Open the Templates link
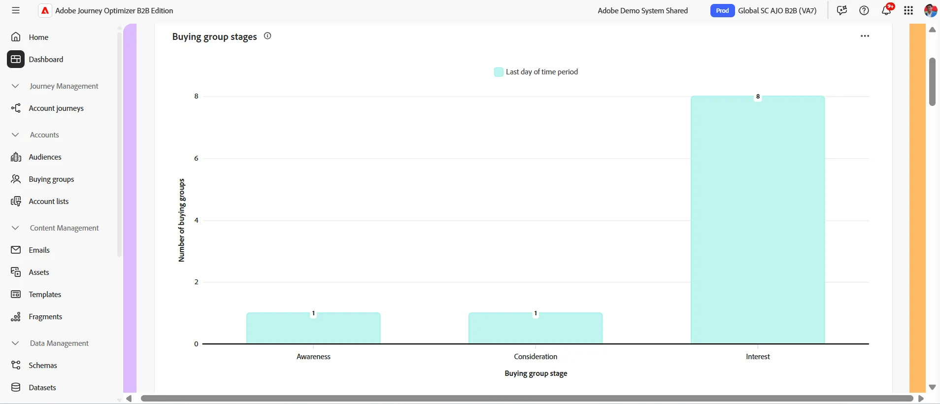The image size is (940, 404). 45,294
